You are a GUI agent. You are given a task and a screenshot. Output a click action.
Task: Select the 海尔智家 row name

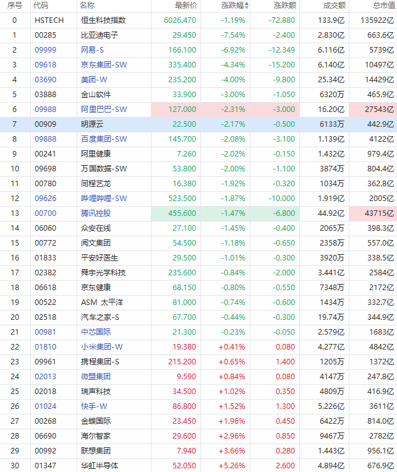(x=96, y=436)
